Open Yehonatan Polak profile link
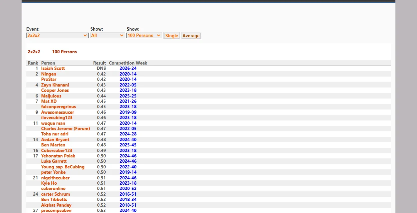Screen dimensions: 417x213 (58, 156)
